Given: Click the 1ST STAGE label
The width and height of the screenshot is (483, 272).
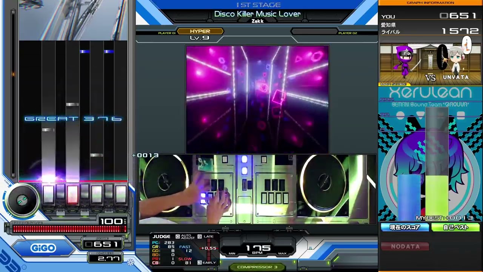Looking at the screenshot, I should pos(258,5).
